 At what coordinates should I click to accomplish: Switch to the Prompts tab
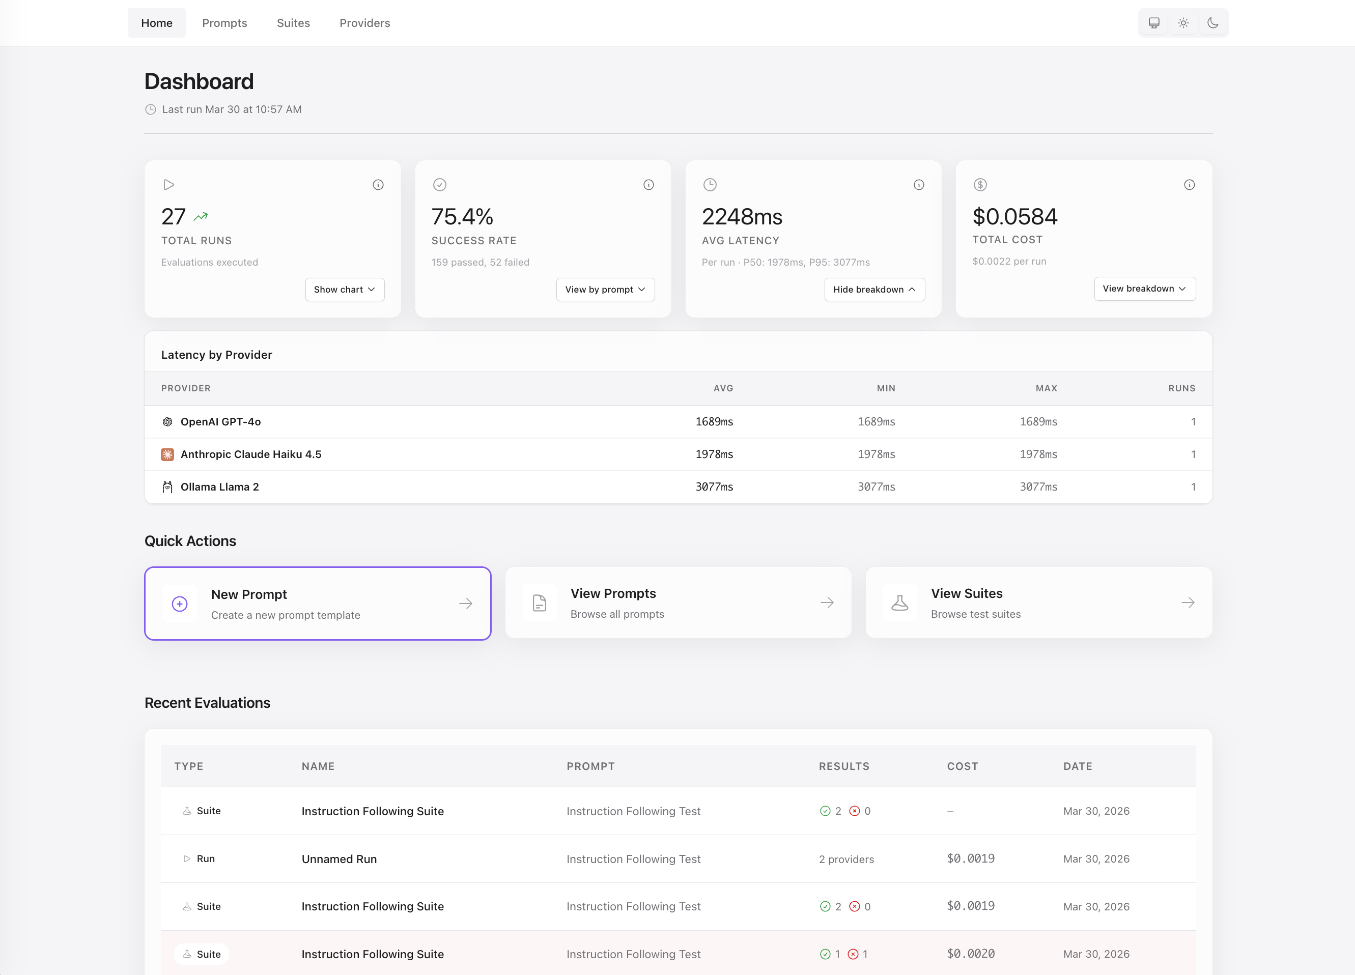(224, 23)
